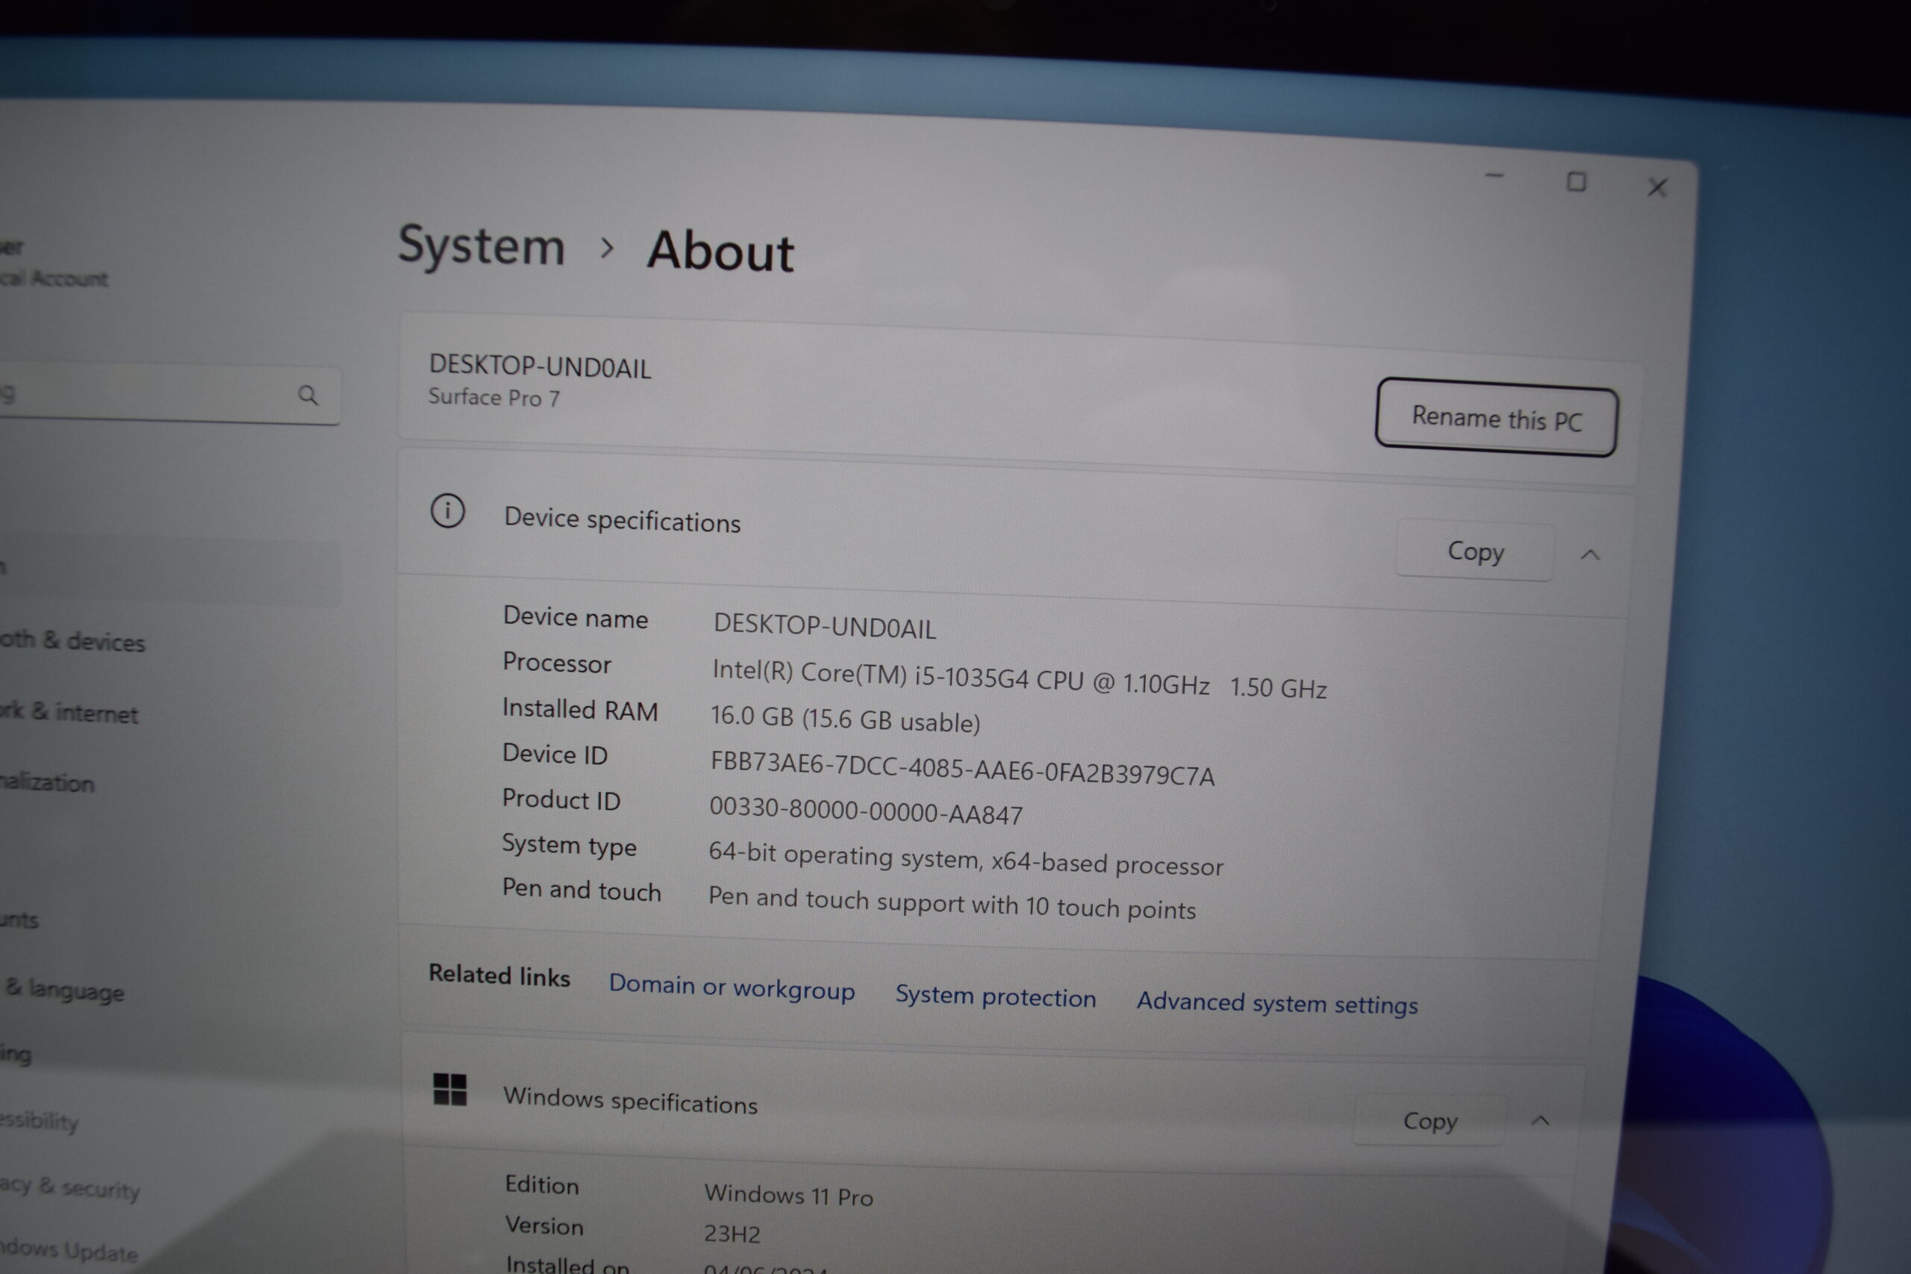Open Privacy & security in sidebar
Screen dimensions: 1911x1274
[x=70, y=1188]
